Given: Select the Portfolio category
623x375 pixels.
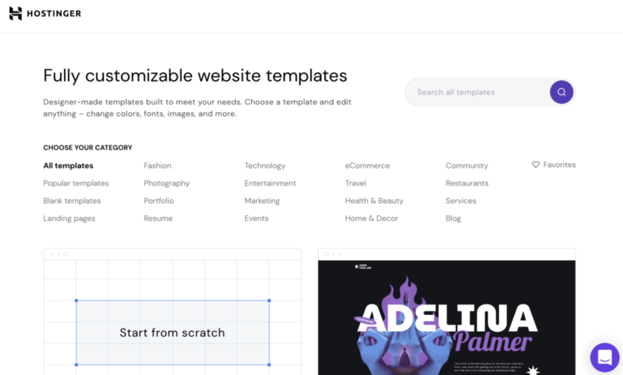Looking at the screenshot, I should coord(159,201).
